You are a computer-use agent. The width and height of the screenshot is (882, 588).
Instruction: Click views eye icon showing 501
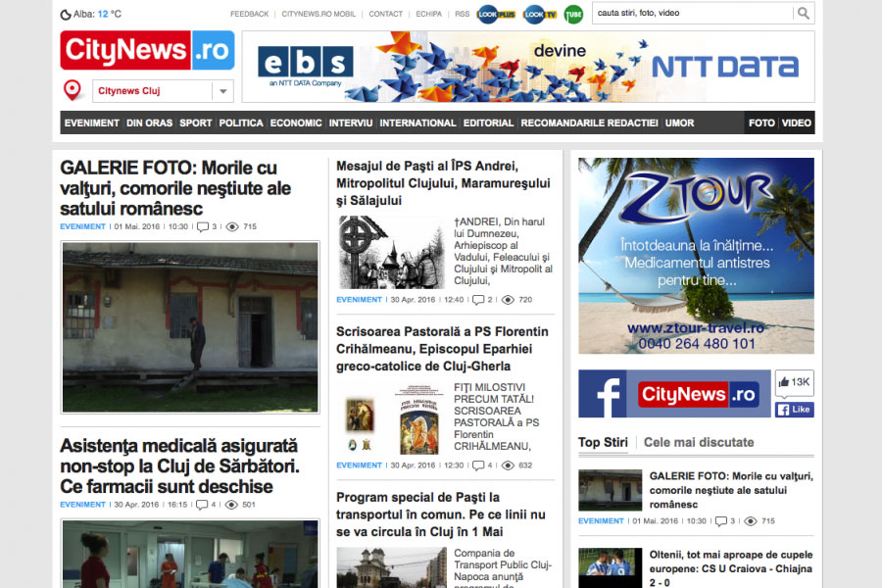(231, 505)
